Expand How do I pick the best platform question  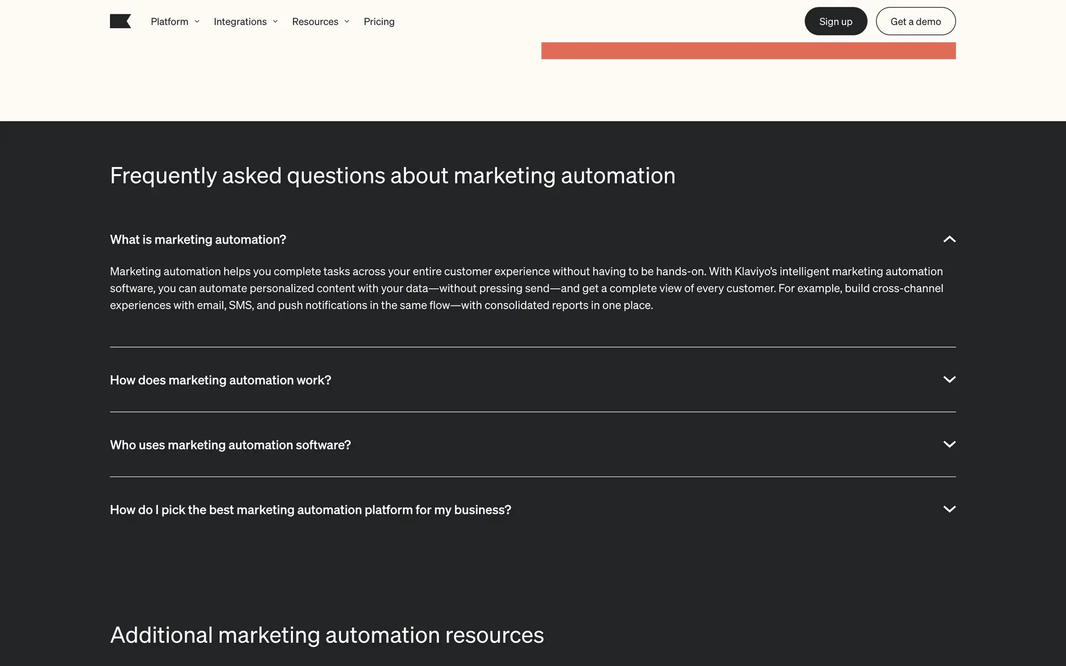click(x=310, y=510)
